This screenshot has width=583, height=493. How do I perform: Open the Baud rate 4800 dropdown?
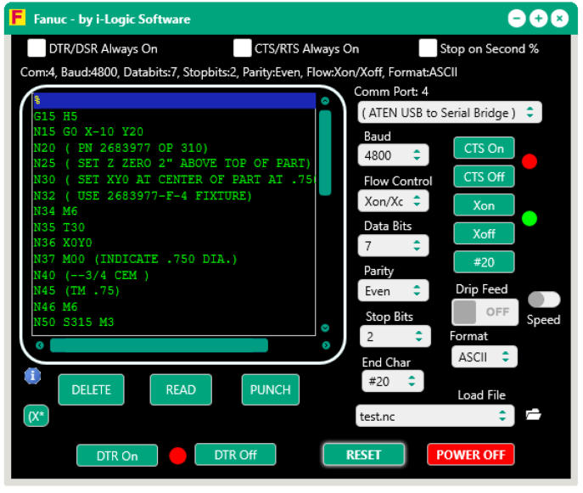393,155
